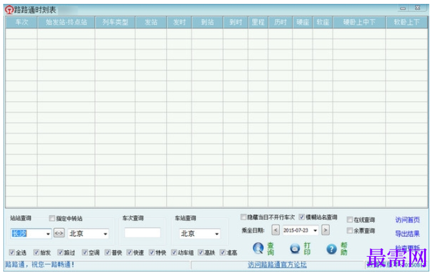The width and height of the screenshot is (439, 278).
Task: Open 访问路路通官方论坛 link
Action: click(x=277, y=264)
